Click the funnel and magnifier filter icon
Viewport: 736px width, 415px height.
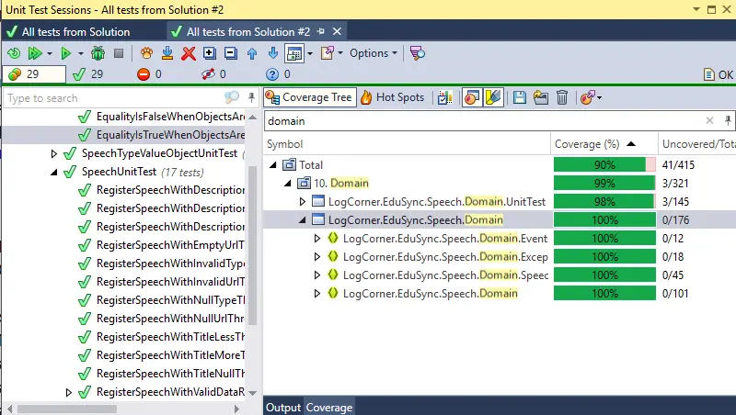(418, 53)
